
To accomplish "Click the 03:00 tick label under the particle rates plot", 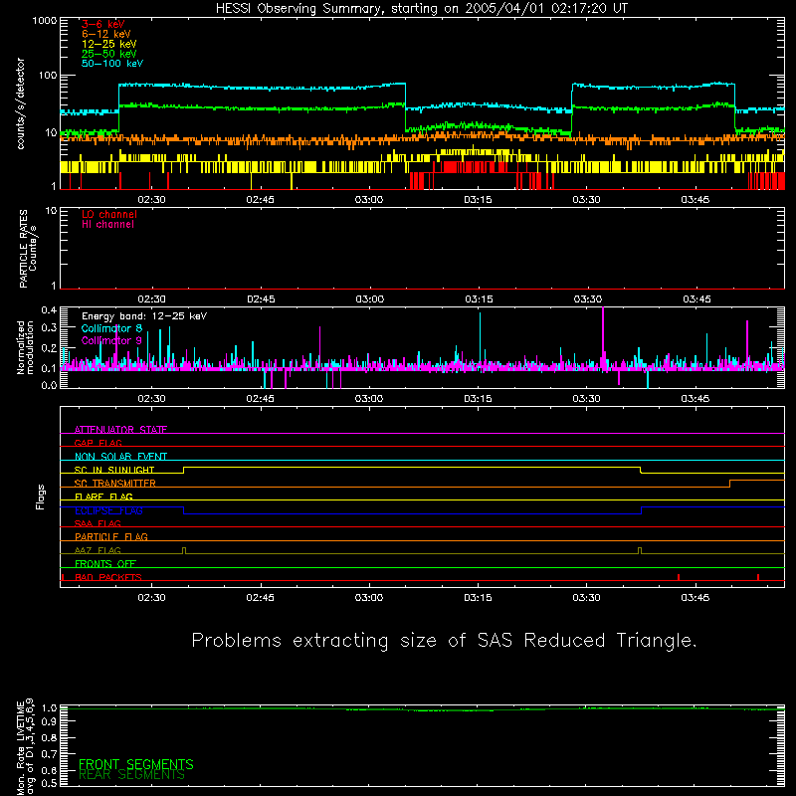I will 370,299.
